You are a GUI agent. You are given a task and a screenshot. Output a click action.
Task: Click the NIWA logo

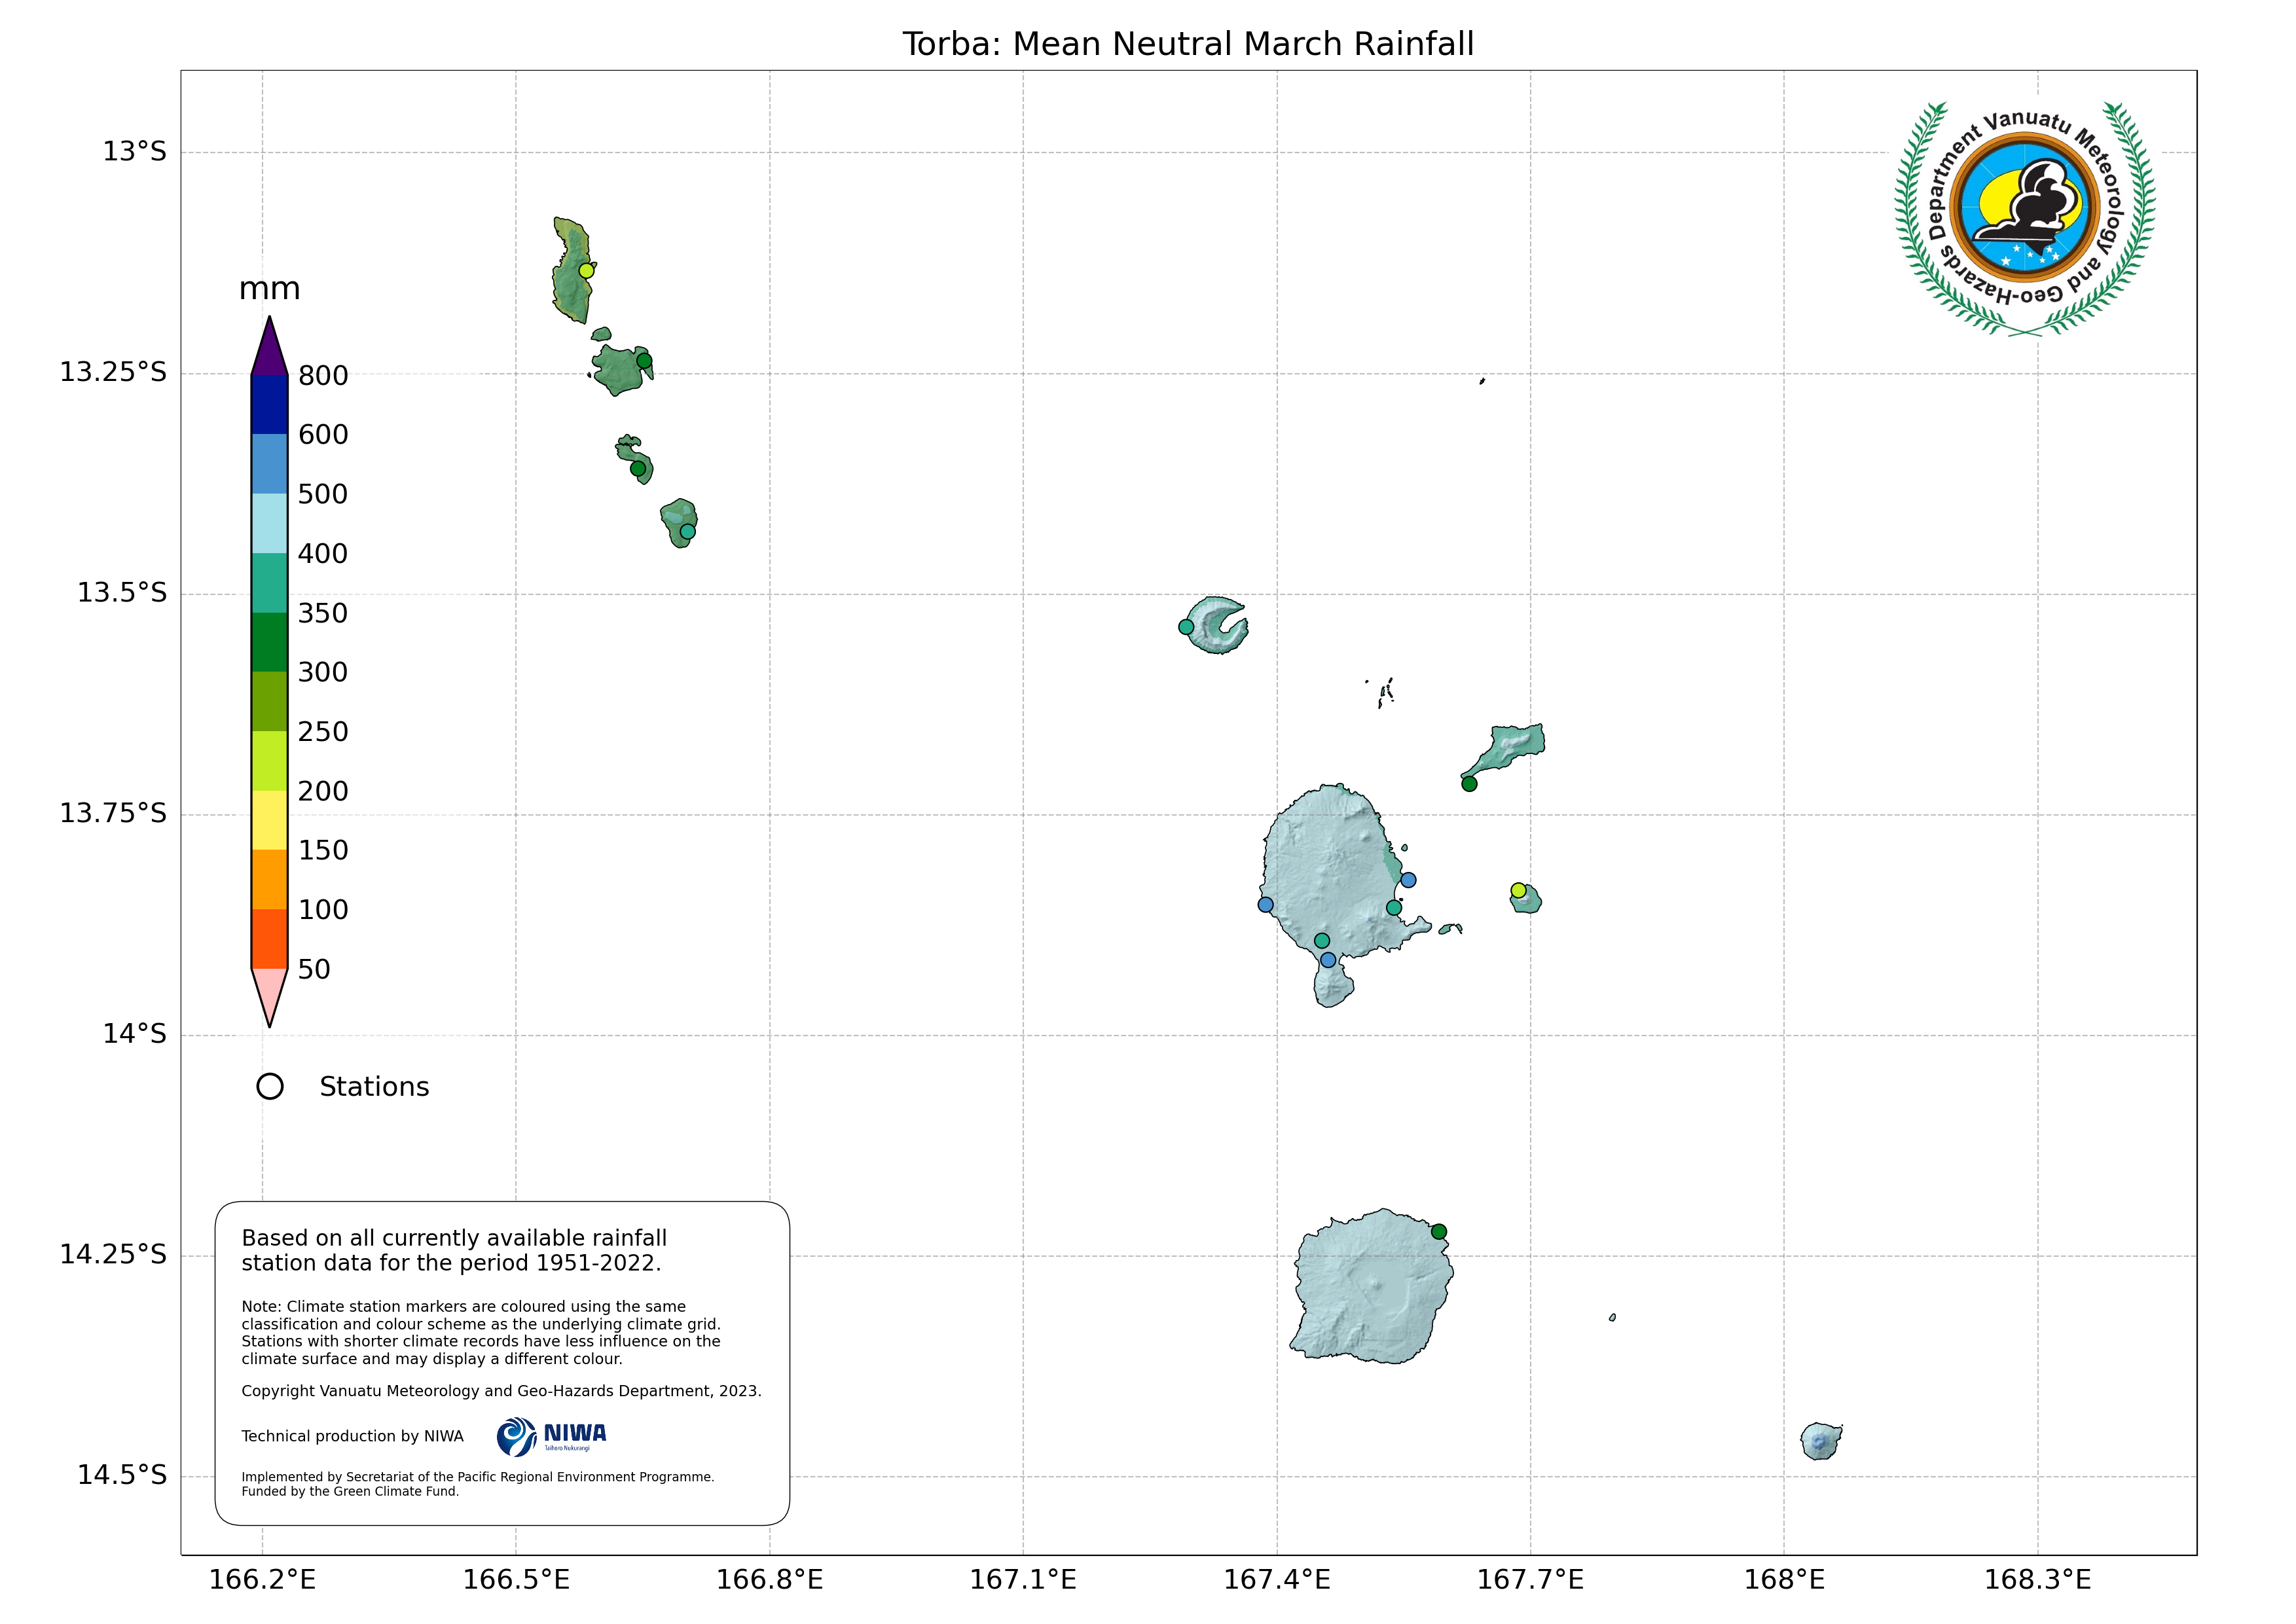click(x=551, y=1436)
